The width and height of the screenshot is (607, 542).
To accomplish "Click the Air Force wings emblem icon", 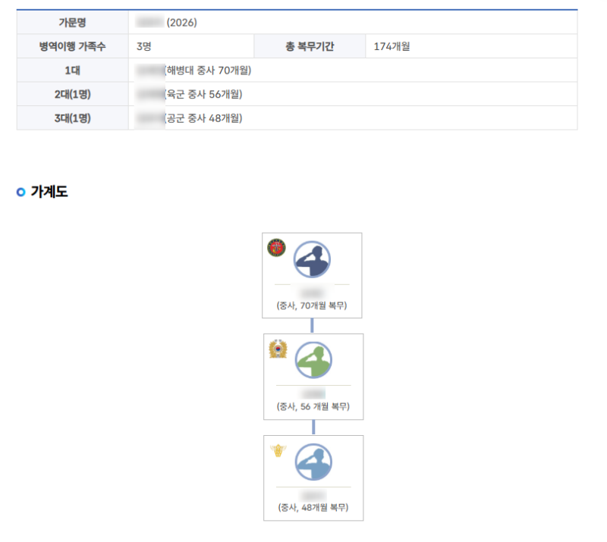I will [278, 450].
